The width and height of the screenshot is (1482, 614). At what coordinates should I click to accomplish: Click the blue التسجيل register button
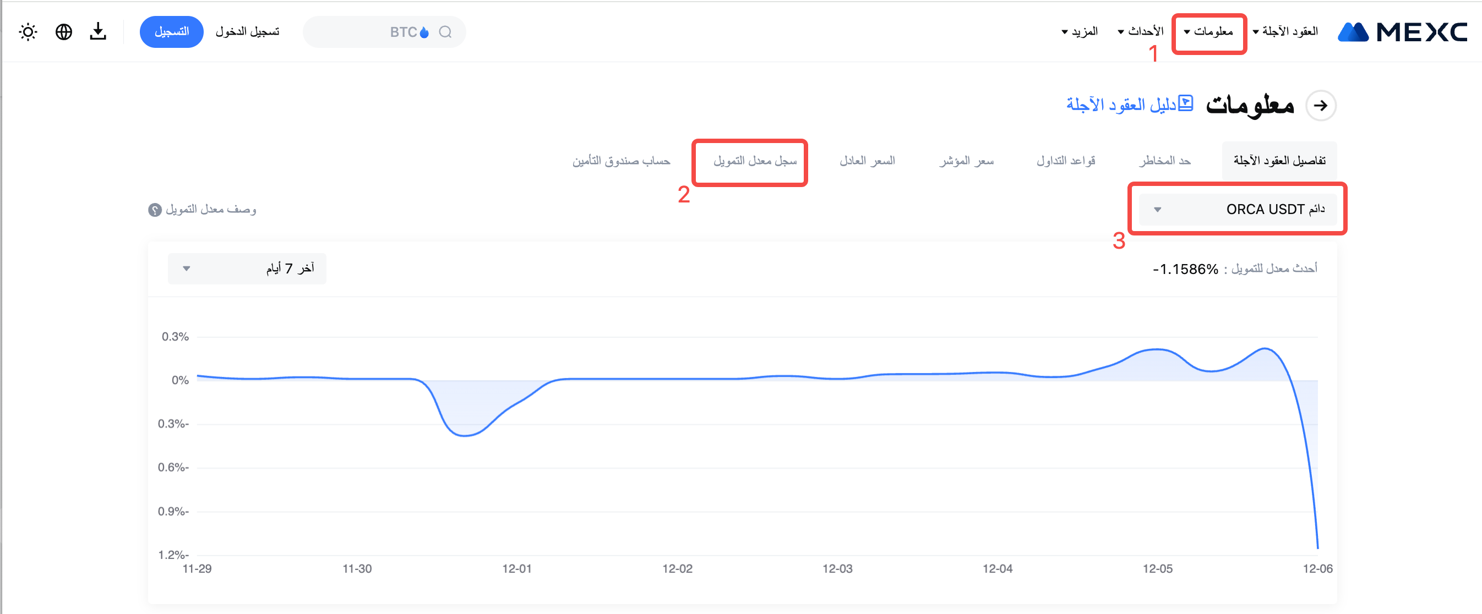[x=171, y=31]
